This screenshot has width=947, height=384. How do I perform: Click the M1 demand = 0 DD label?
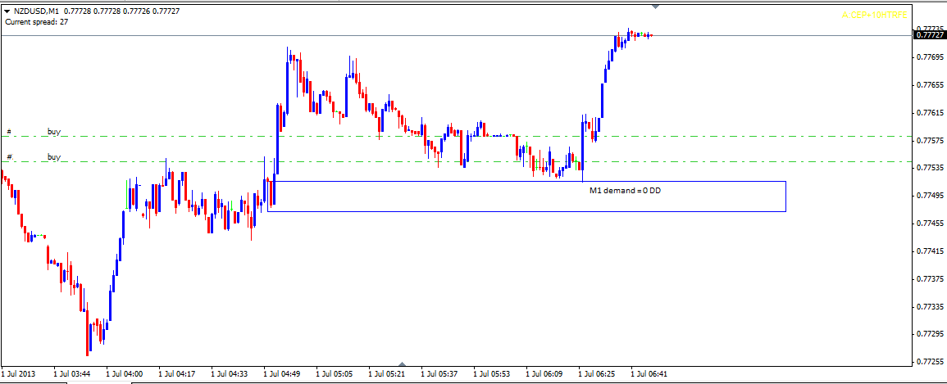click(625, 190)
